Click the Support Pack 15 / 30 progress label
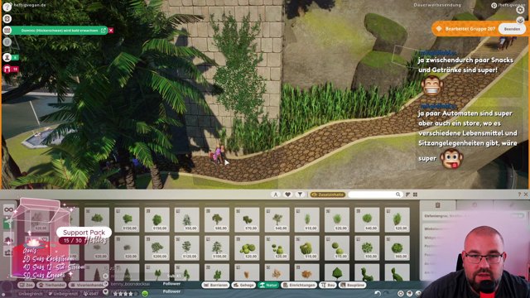Screen dimensions: 530x298 pyautogui.click(x=84, y=236)
